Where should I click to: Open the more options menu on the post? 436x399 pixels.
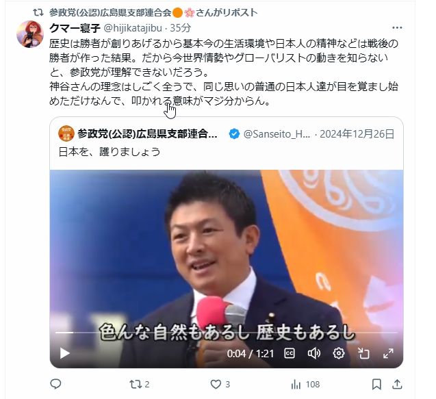click(397, 27)
